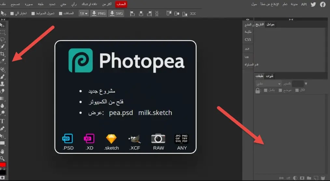Image resolution: width=330 pixels, height=181 pixels.
Task: Click layer effects 'eff' icon
Action: (x=288, y=178)
